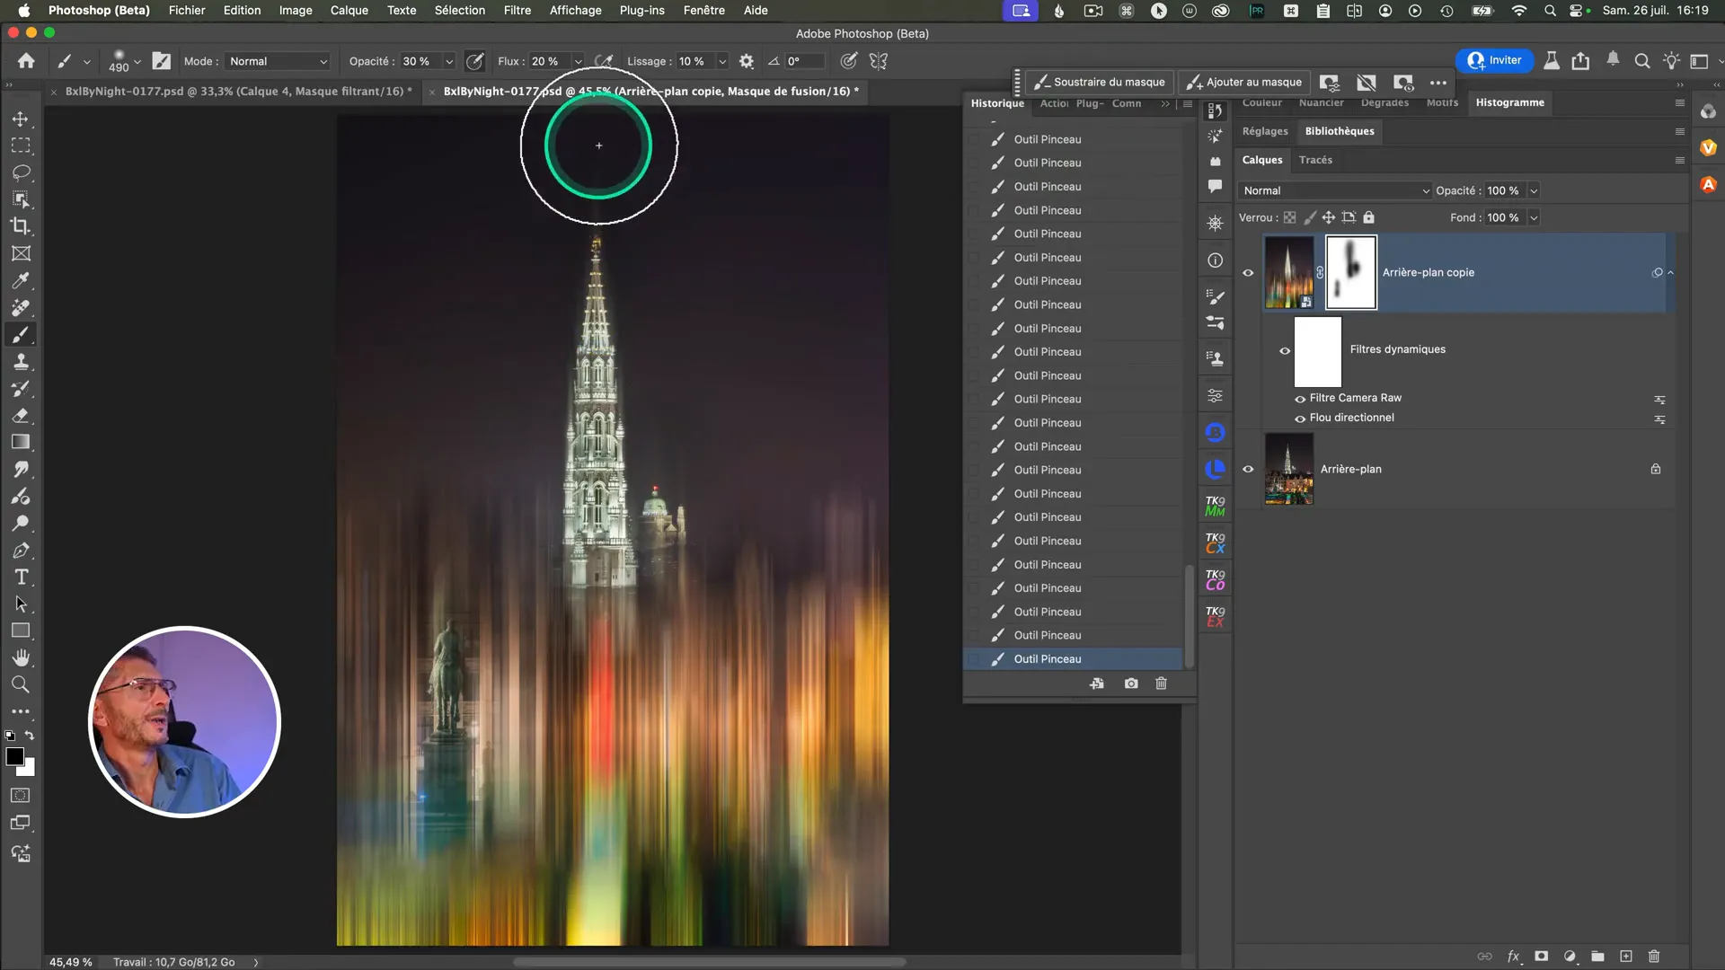Click the History panel scrollbar
This screenshot has width=1725, height=970.
point(1189,616)
